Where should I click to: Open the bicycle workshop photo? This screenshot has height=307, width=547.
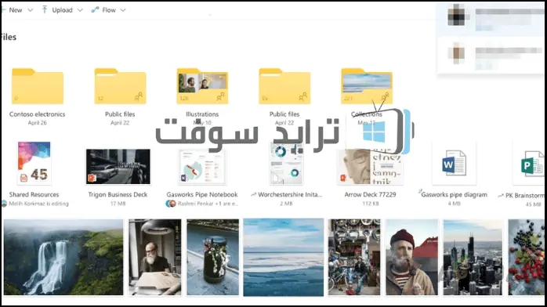354,257
